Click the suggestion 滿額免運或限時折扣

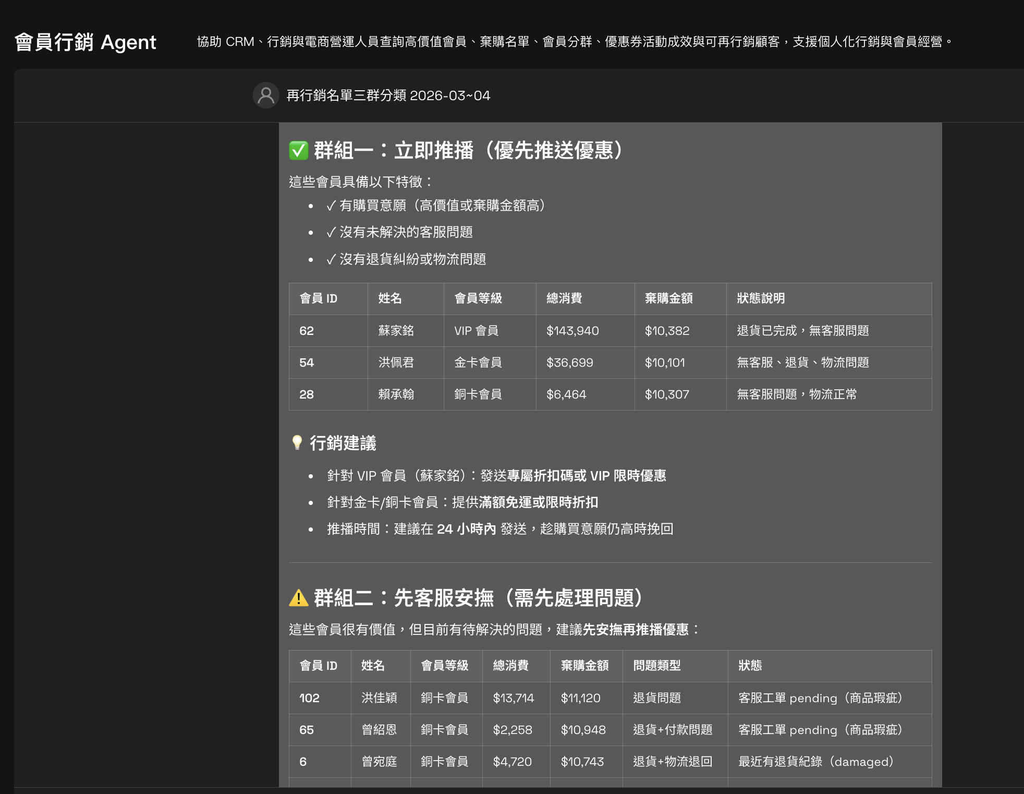pyautogui.click(x=538, y=502)
